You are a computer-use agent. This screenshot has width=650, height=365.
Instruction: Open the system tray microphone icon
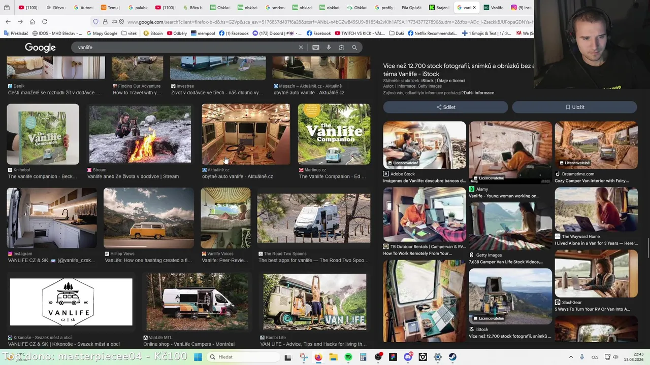pyautogui.click(x=582, y=357)
